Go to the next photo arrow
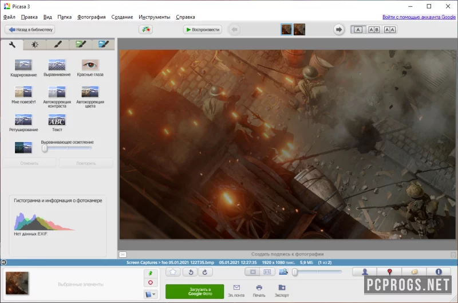The height and width of the screenshot is (303, 458). click(x=338, y=30)
